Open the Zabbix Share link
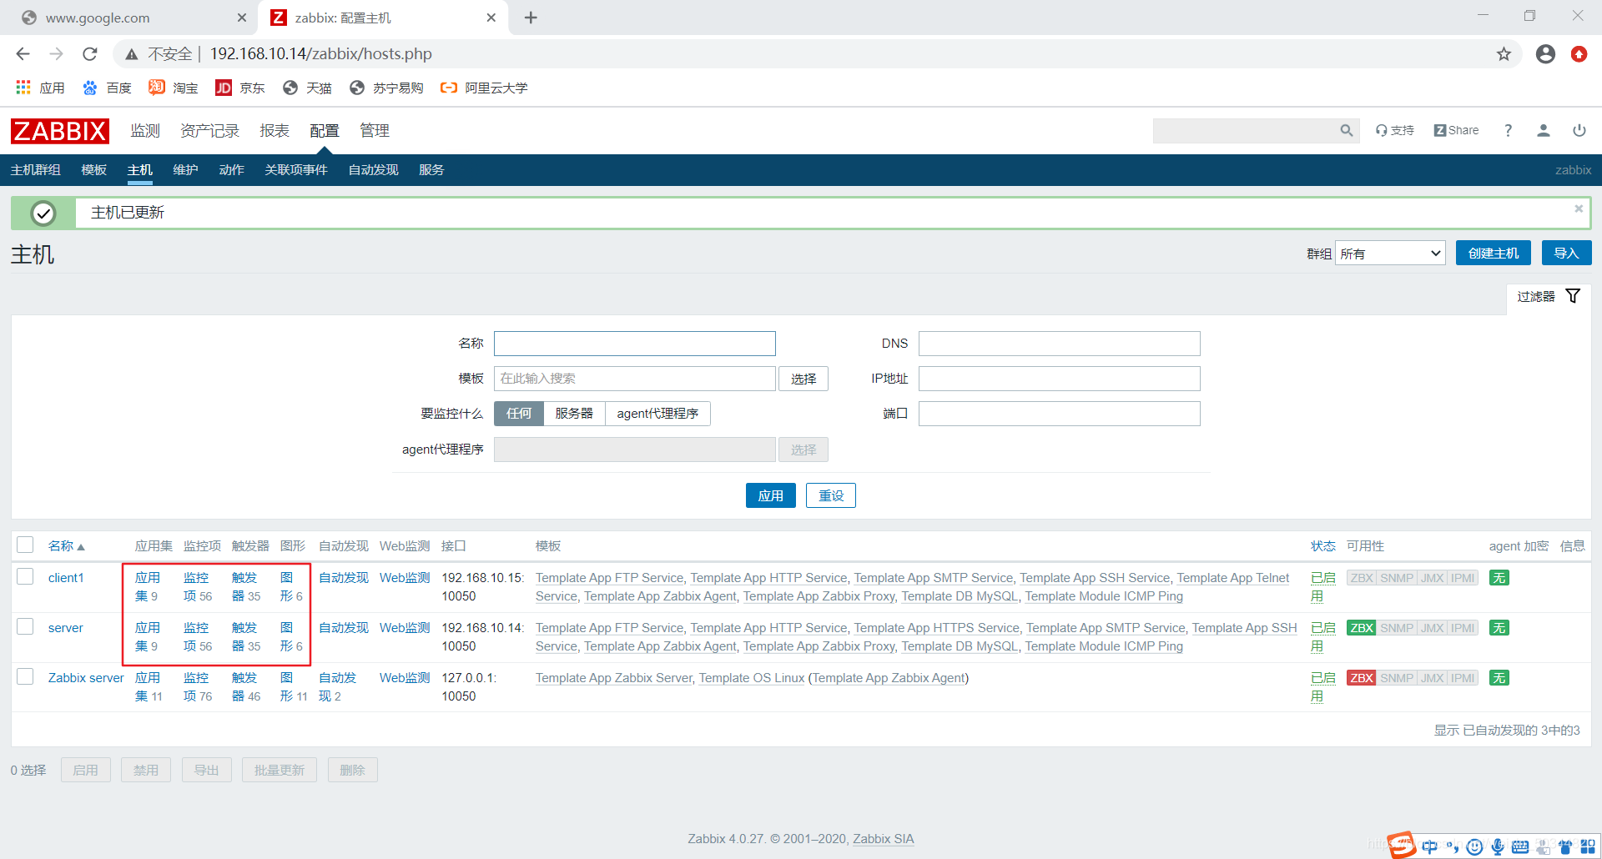Screen dimensions: 1602x859 [1456, 131]
